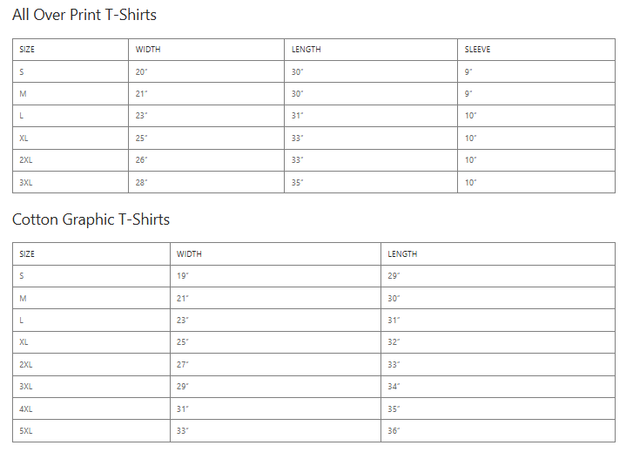Click the LENGTH header in Cotton Graphic table

click(402, 254)
